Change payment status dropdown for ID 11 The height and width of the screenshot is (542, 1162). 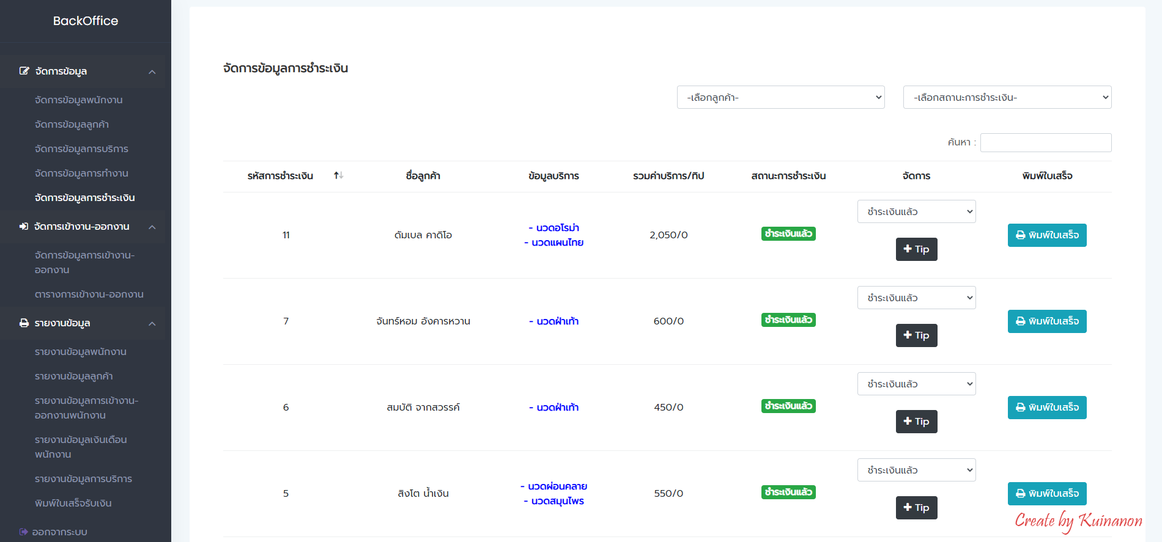(x=916, y=212)
